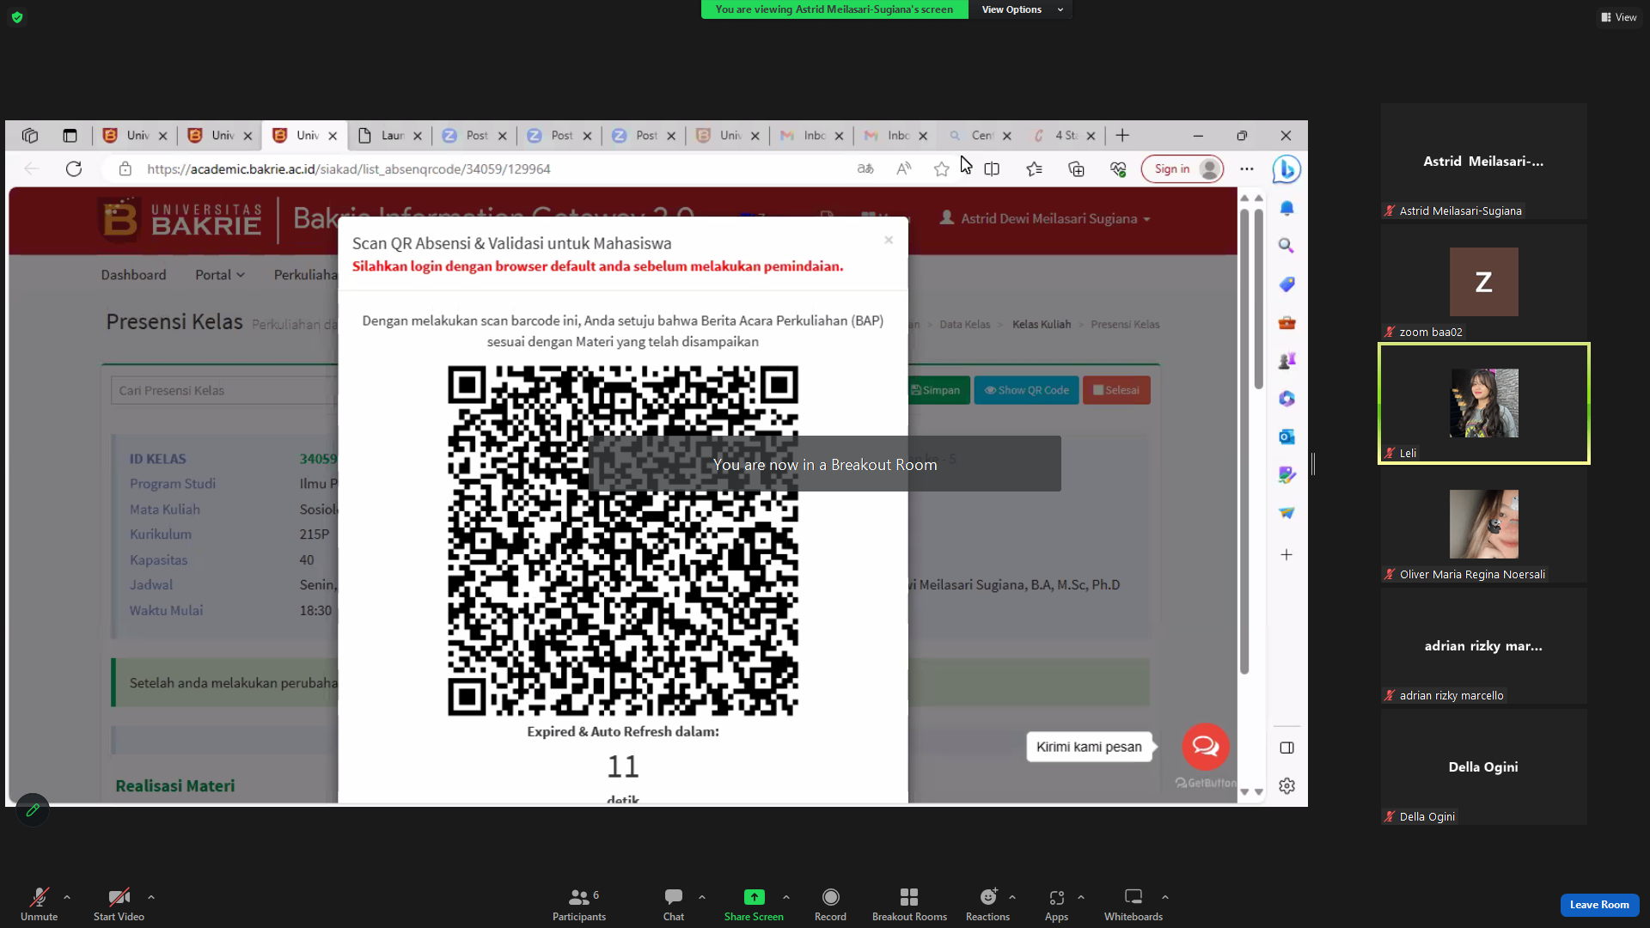This screenshot has height=928, width=1650.
Task: Click the browser refresh icon
Action: click(74, 169)
